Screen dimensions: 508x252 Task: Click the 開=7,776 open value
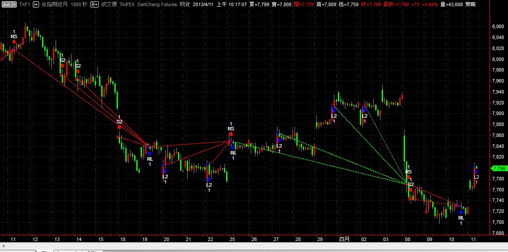(304, 4)
